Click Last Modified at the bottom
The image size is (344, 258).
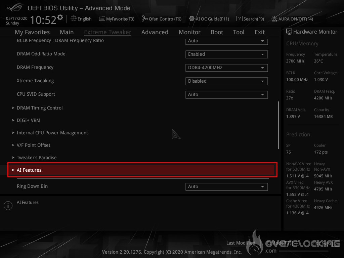click(241, 243)
